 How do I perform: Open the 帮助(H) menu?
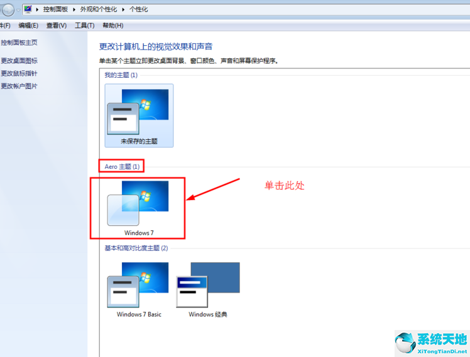[x=112, y=26]
